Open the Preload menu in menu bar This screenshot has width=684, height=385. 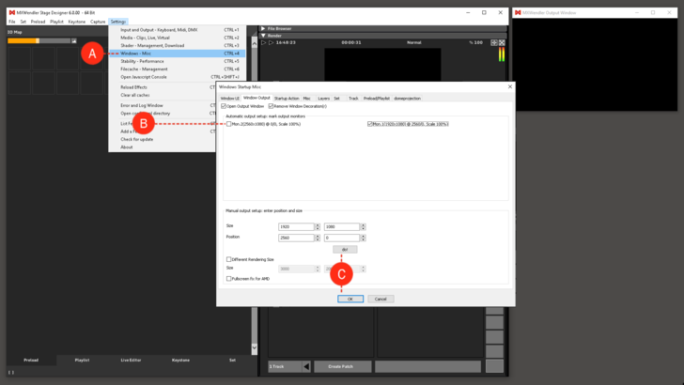[38, 22]
